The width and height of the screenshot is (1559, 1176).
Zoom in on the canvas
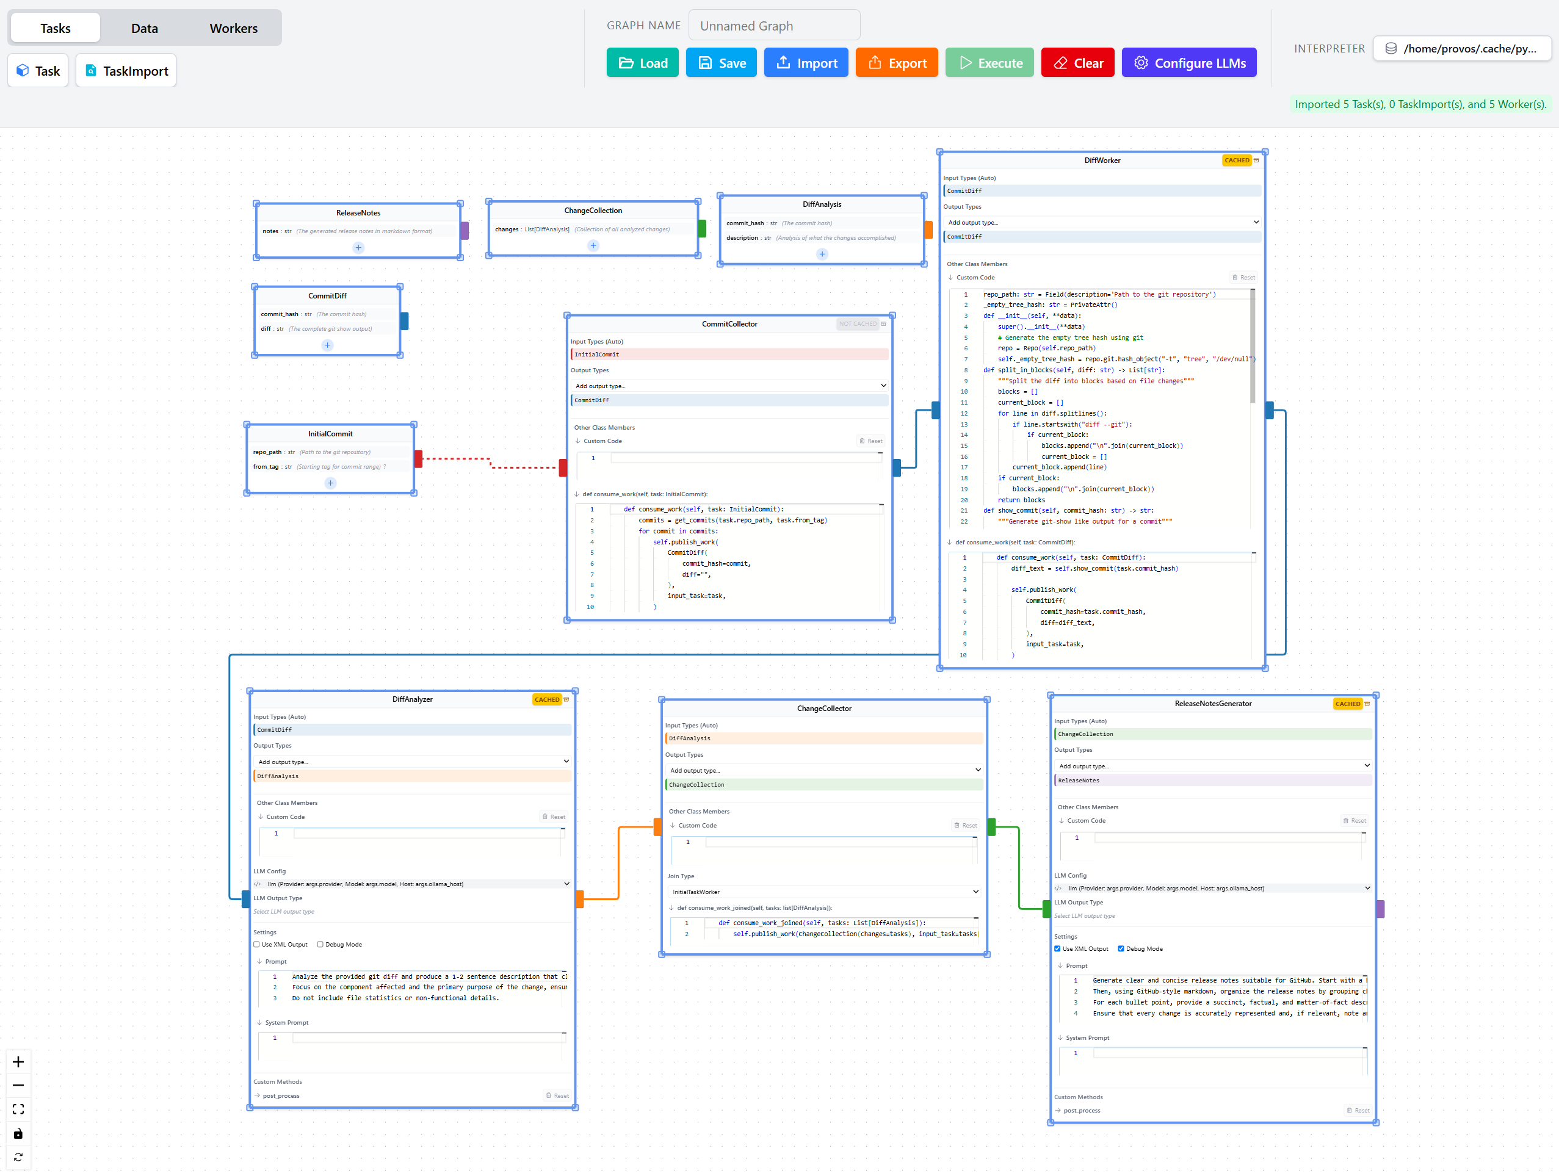(18, 1063)
